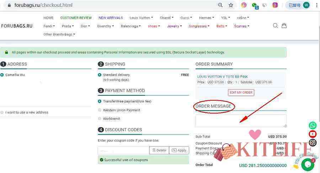
Task: Open the Sunglasses menu
Action: point(199,26)
